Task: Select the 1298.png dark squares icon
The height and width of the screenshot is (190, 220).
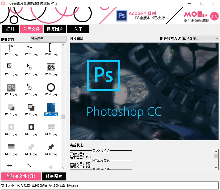Action: [31, 107]
